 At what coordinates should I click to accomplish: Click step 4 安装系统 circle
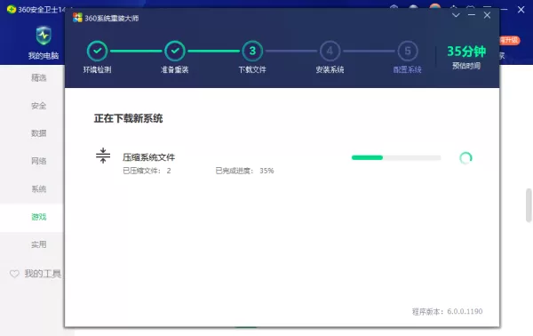click(330, 51)
